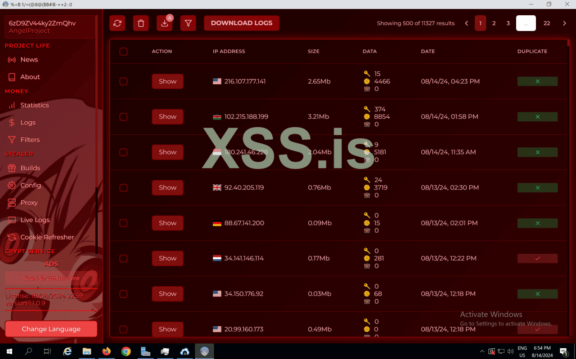The height and width of the screenshot is (359, 576).
Task: Click the taskbar search icon
Action: coord(28,351)
